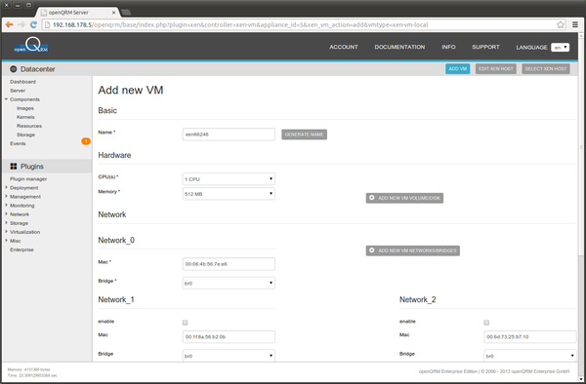The height and width of the screenshot is (384, 586).
Task: Open the Memory dropdown showing 512 MB
Action: pyautogui.click(x=229, y=194)
